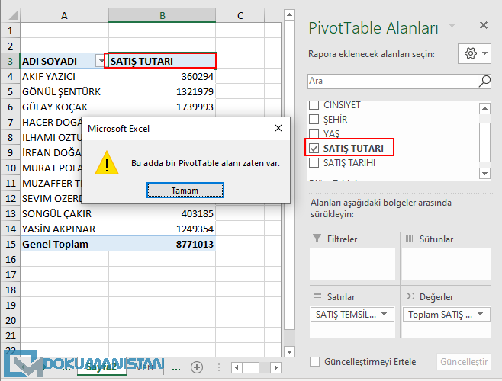Select column A header

tap(64, 15)
